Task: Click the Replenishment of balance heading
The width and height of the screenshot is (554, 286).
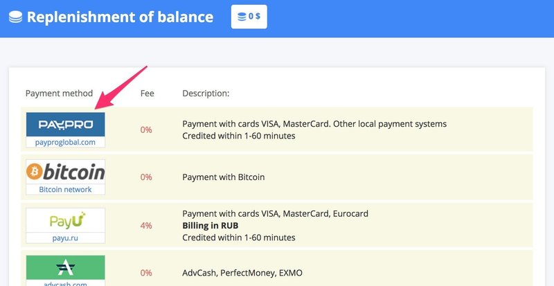Action: coord(120,17)
